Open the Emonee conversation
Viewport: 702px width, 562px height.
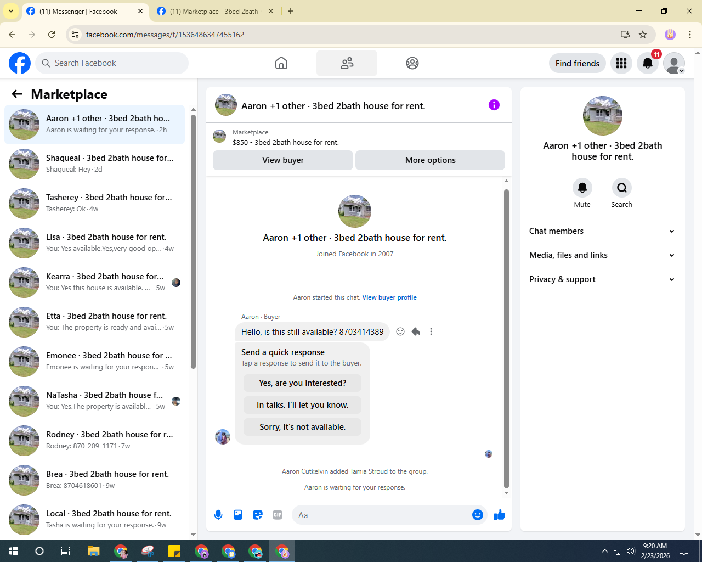point(94,361)
